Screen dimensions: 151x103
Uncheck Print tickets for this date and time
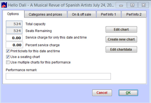[x=8, y=51]
